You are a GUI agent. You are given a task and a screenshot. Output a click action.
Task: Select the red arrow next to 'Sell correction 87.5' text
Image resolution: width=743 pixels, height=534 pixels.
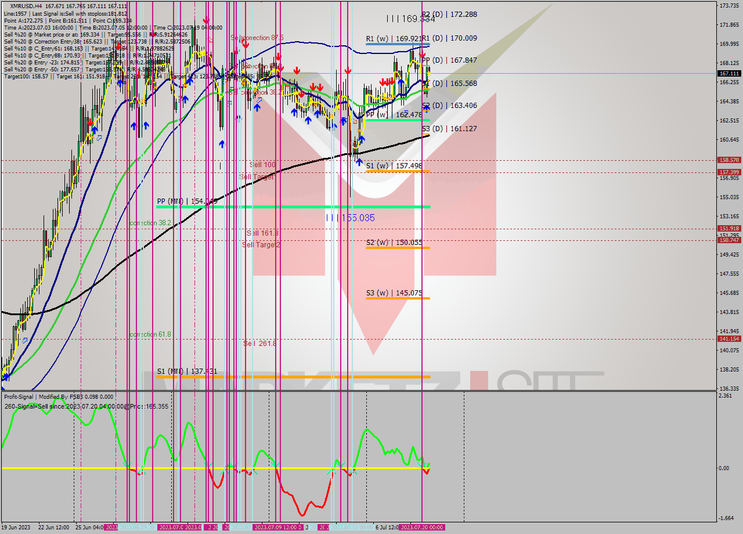click(246, 45)
